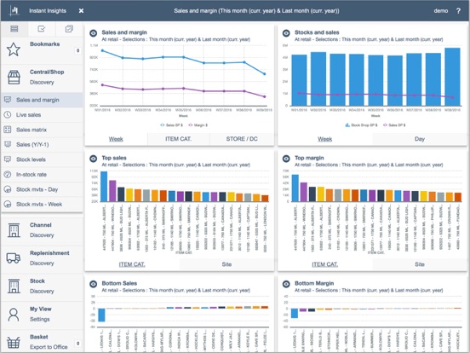Image resolution: width=470 pixels, height=353 pixels.
Task: Open Replenishment truck icon
Action: point(14,258)
